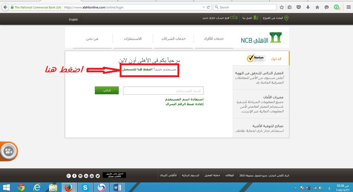Switch site language to English

[73, 19]
